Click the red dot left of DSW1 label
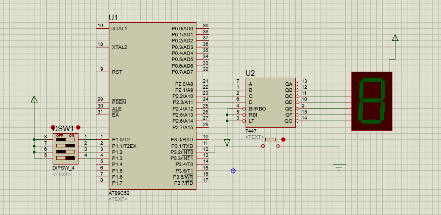This screenshot has height=215, width=441. click(53, 128)
